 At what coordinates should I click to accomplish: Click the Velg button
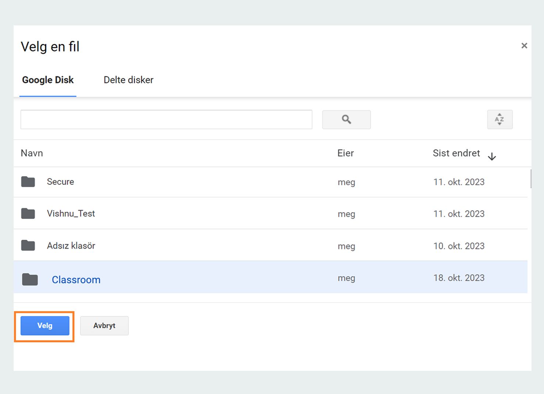(45, 326)
